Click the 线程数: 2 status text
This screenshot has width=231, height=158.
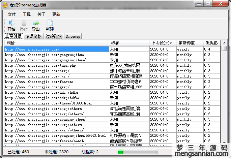coord(90,152)
